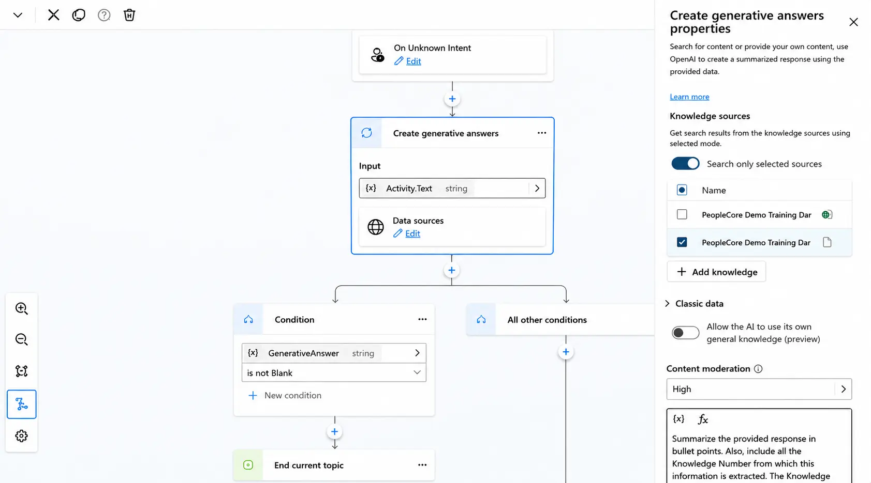Enable Allow AI general knowledge toggle
The image size is (871, 483).
685,333
